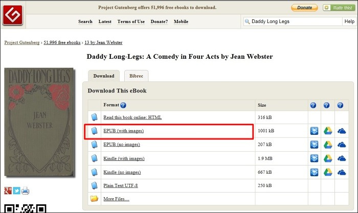Click the Project Gutenberg red logo

point(13,15)
